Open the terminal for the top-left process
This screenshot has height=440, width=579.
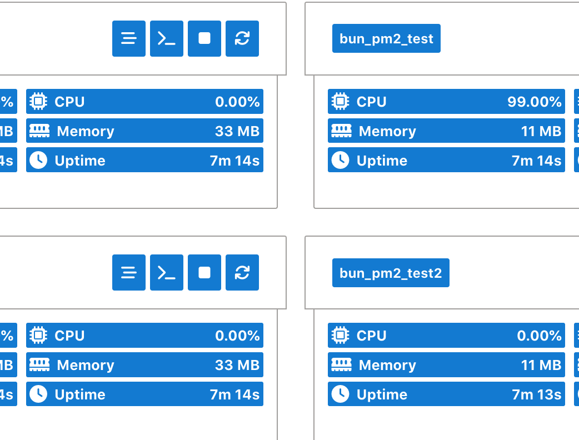click(x=166, y=38)
